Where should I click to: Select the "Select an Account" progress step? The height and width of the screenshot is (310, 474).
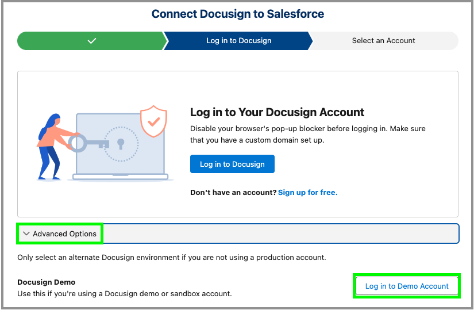383,41
